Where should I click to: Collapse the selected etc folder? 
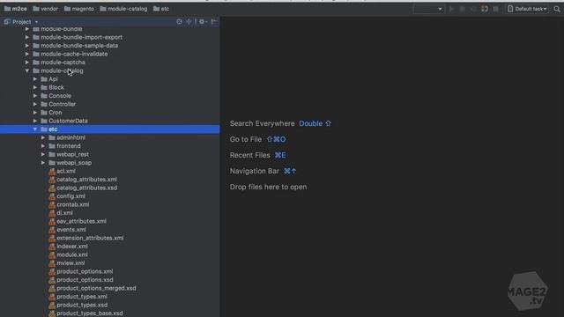coord(35,129)
